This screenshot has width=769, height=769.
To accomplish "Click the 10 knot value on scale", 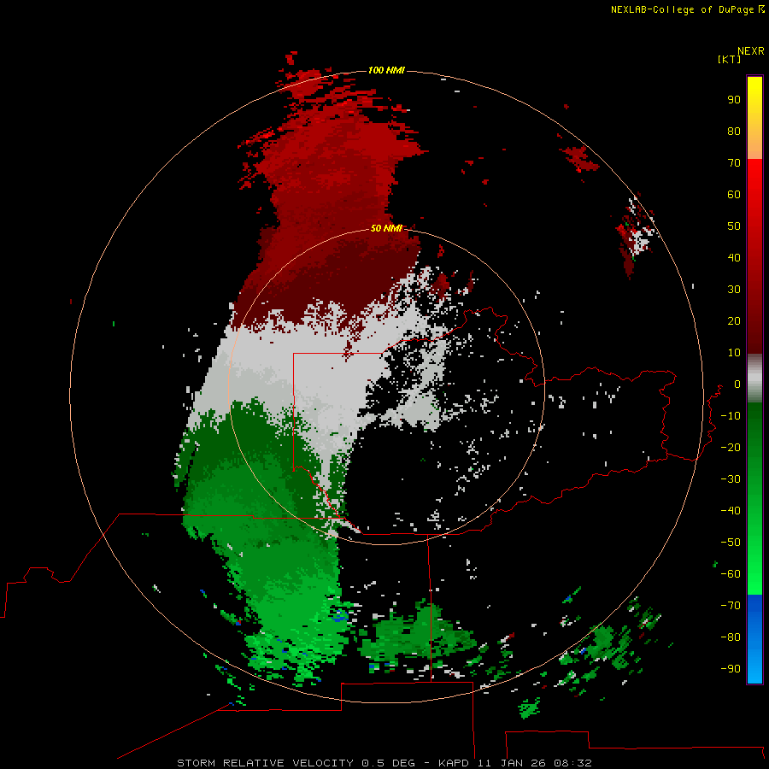I will click(734, 353).
